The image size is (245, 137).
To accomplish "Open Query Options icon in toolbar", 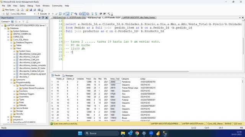I will [x=64, y=14].
